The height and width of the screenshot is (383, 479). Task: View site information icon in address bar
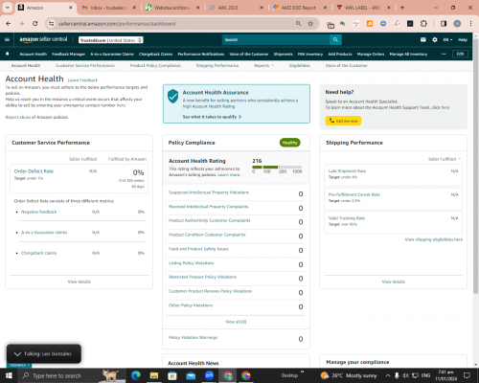tap(51, 24)
